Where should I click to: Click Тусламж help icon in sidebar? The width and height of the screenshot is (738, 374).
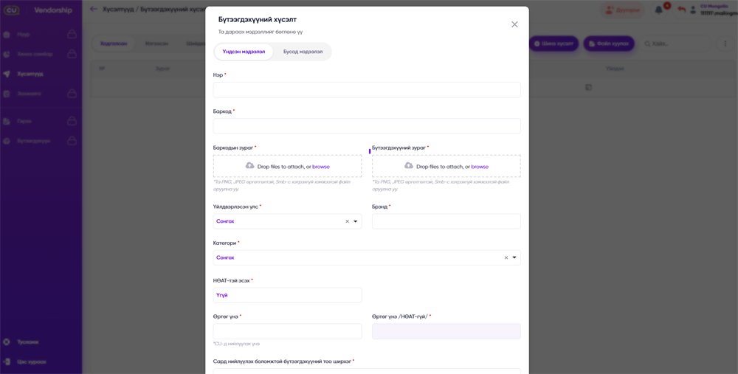point(7,342)
